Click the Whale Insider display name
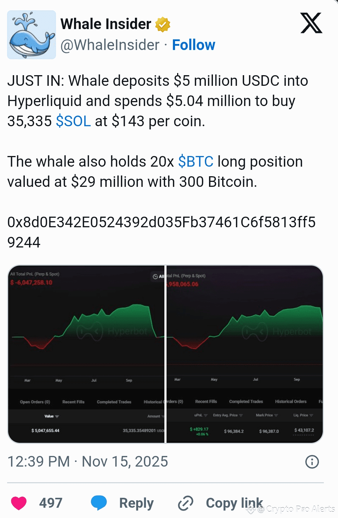Screen dimensions: 338x518 point(106,24)
